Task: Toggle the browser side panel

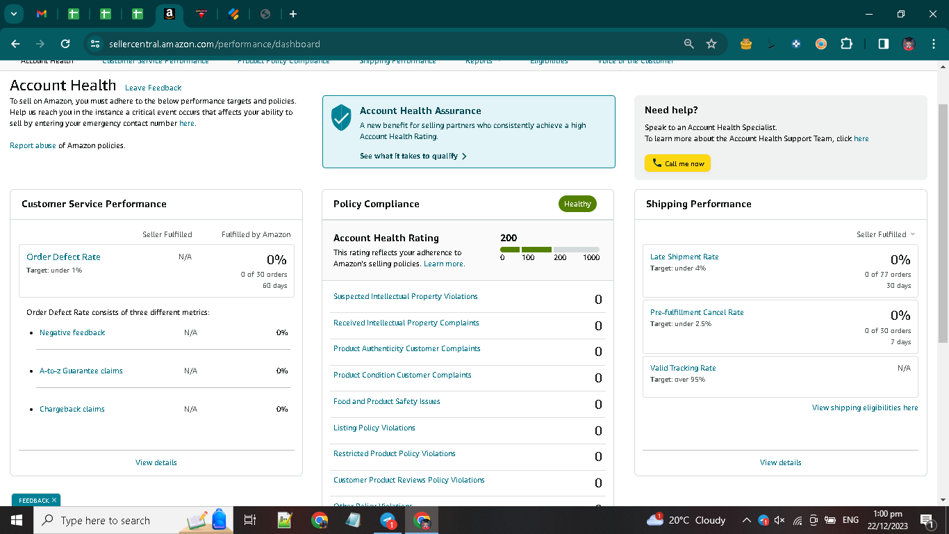Action: coord(883,44)
